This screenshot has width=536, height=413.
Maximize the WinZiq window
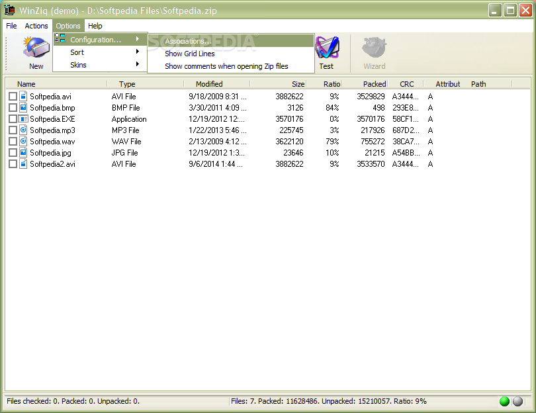[x=510, y=10]
